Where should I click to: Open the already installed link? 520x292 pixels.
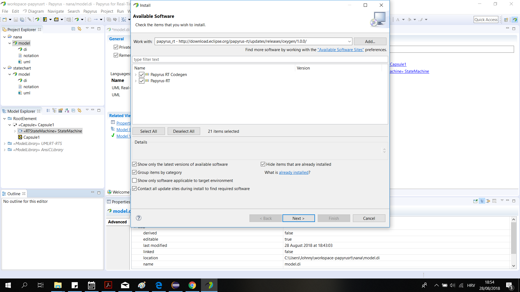coord(294,172)
